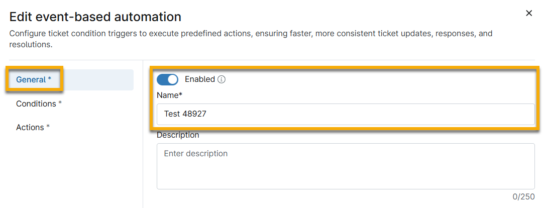The width and height of the screenshot is (543, 208).
Task: Click the asterisk next to General
Action: click(x=49, y=79)
